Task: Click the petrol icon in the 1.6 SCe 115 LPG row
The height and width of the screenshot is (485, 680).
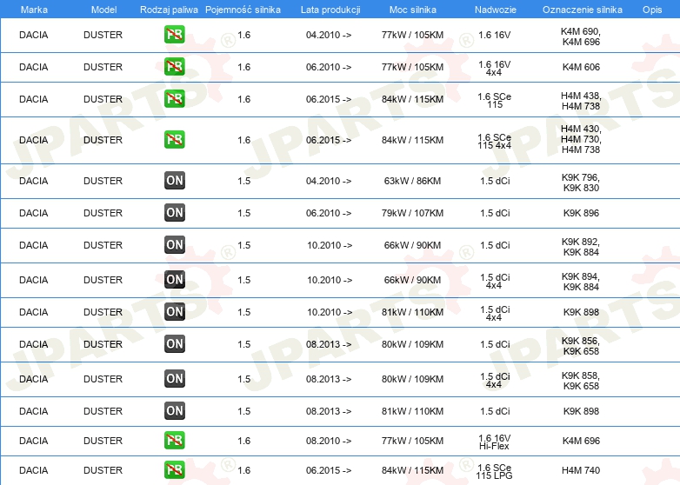Action: [174, 470]
